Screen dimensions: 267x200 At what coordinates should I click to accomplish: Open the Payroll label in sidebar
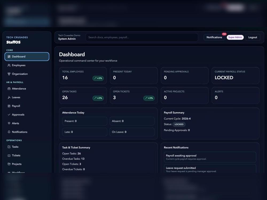pos(16,106)
